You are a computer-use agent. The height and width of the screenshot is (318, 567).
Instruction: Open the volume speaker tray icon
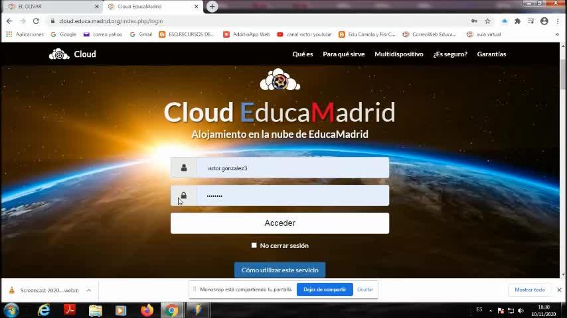point(521,311)
